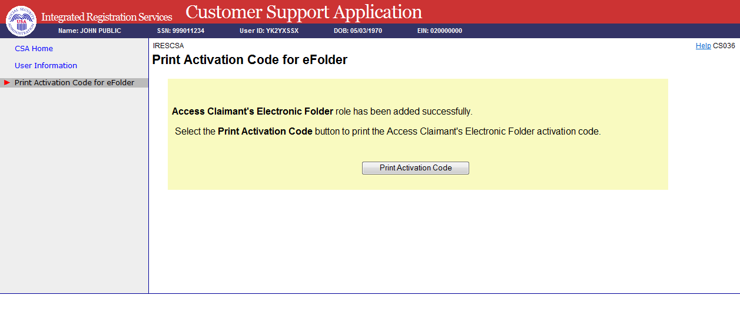Click the Customer Support Application banner title
This screenshot has width=740, height=315.
pos(304,12)
